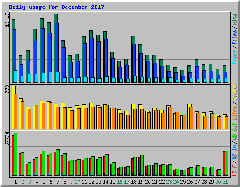This screenshot has height=187, width=240.
Task: Click day 1 on the x-axis
Action: coord(15,182)
